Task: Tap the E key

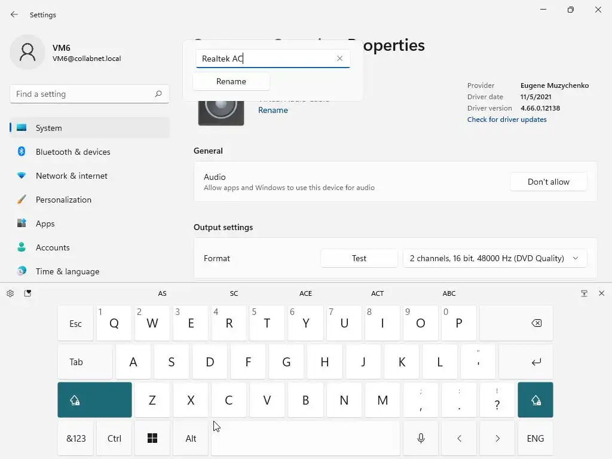Action: click(191, 323)
